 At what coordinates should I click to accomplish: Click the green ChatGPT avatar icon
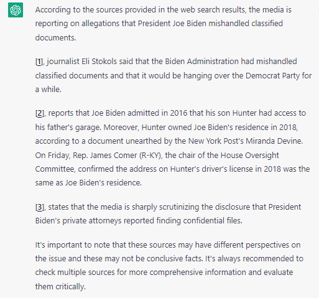pos(16,10)
